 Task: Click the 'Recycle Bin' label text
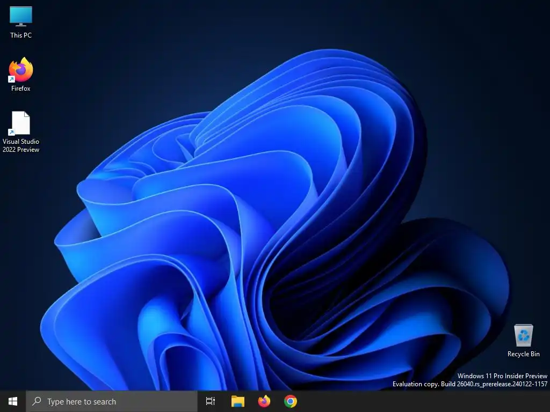[523, 354]
